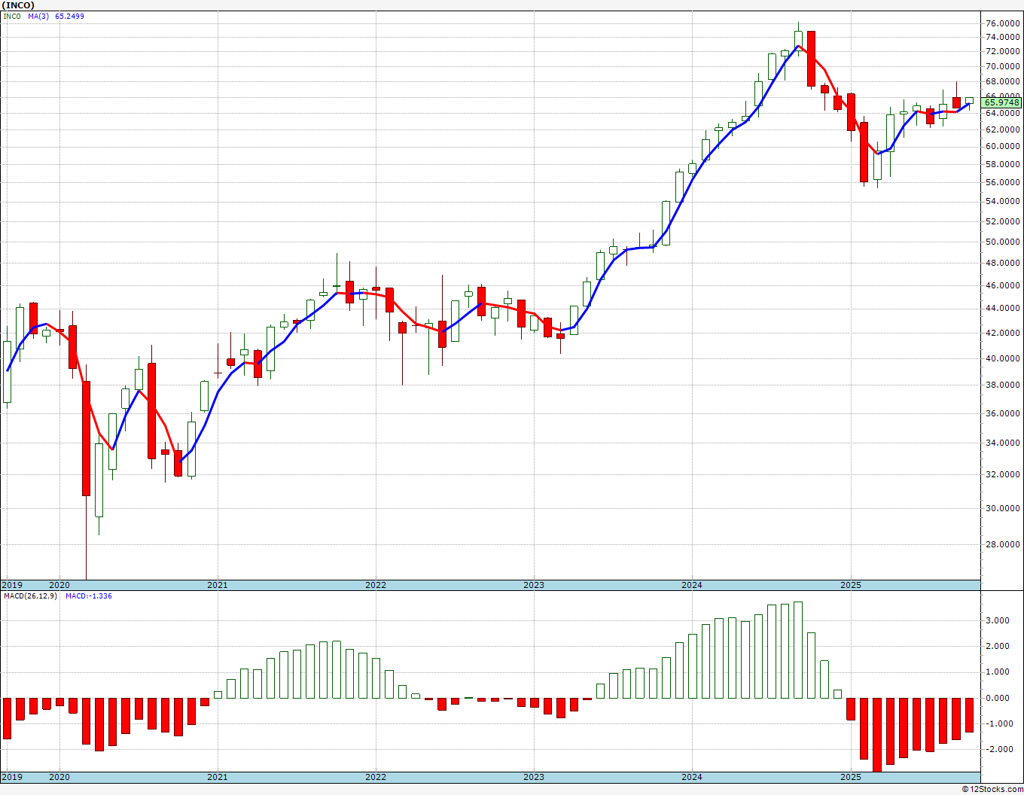Click the (INCO) chart title
This screenshot has height=795, width=1024.
(19, 5)
